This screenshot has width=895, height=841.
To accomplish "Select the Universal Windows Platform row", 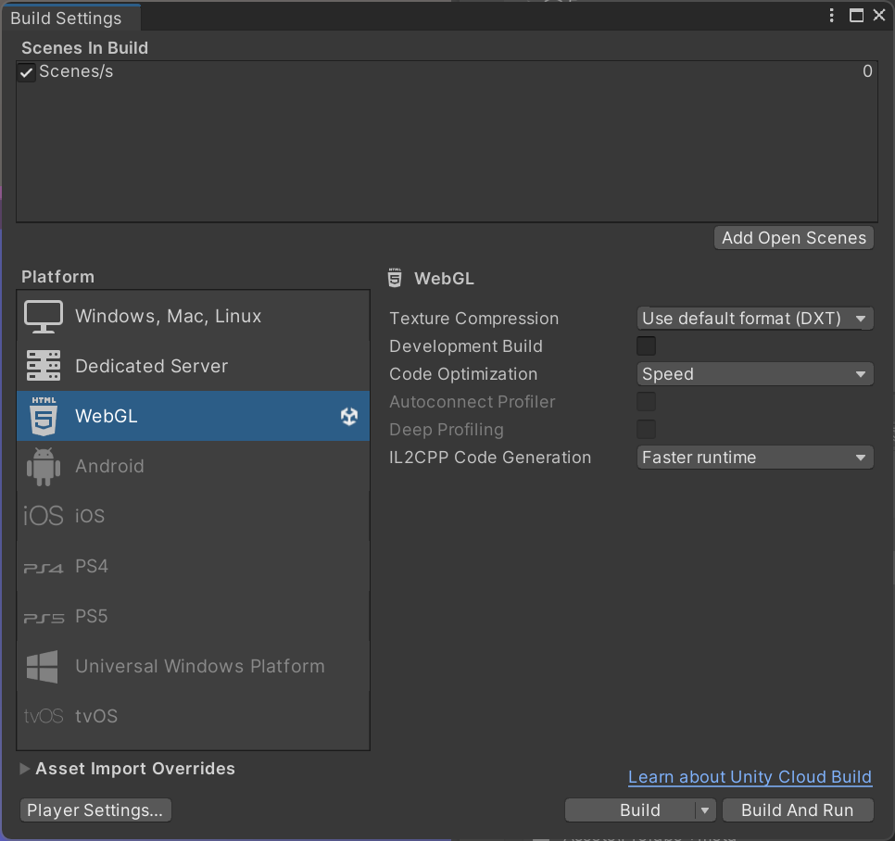I will coord(193,666).
